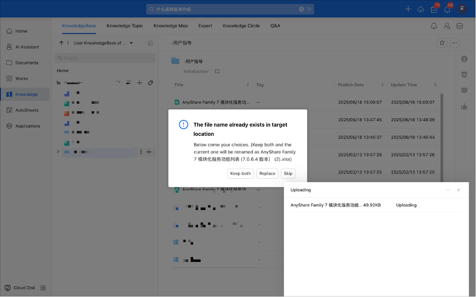Sort the list by Publish Date

[x=351, y=85]
